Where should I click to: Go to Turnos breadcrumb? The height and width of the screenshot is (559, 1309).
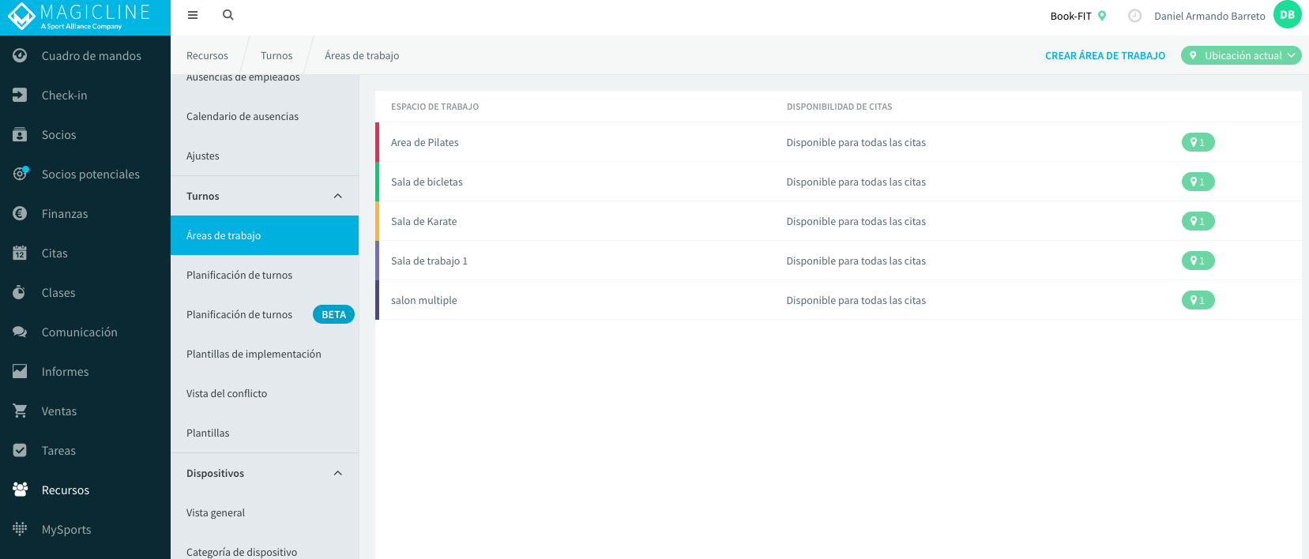point(276,55)
